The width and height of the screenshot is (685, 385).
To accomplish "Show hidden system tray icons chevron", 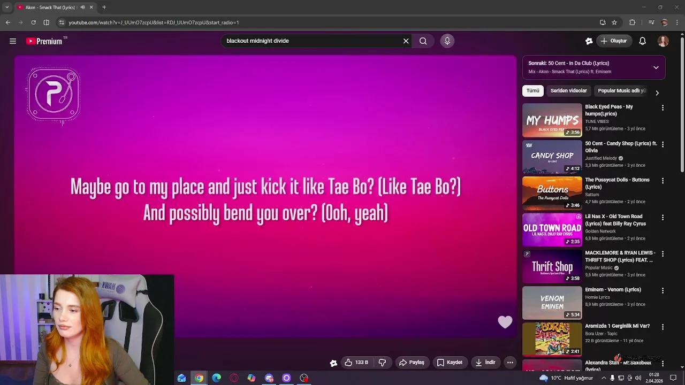I will pyautogui.click(x=604, y=378).
